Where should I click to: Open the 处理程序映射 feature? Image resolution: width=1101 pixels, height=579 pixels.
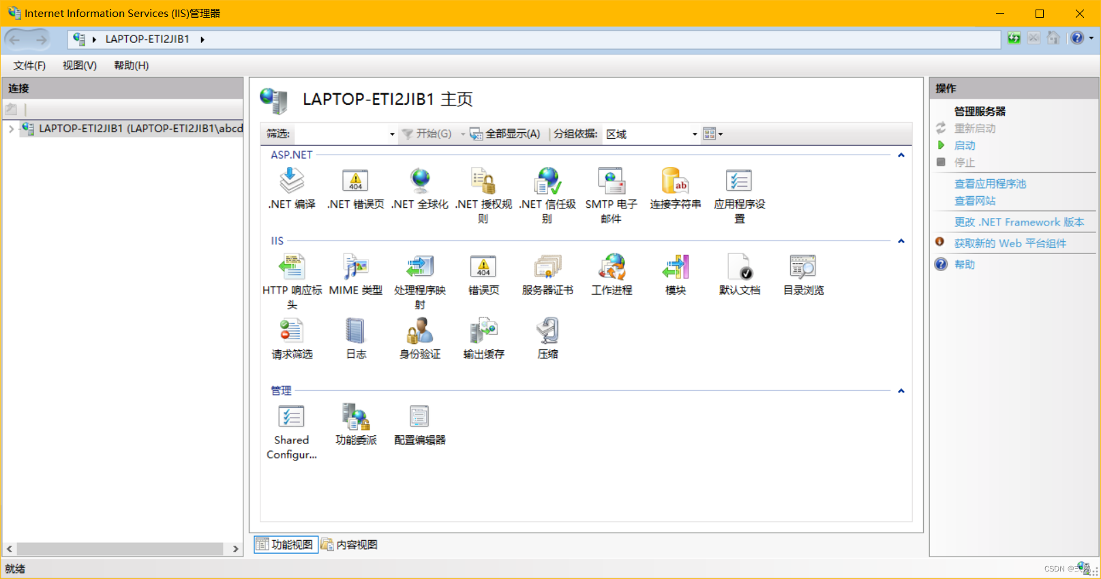(x=420, y=281)
